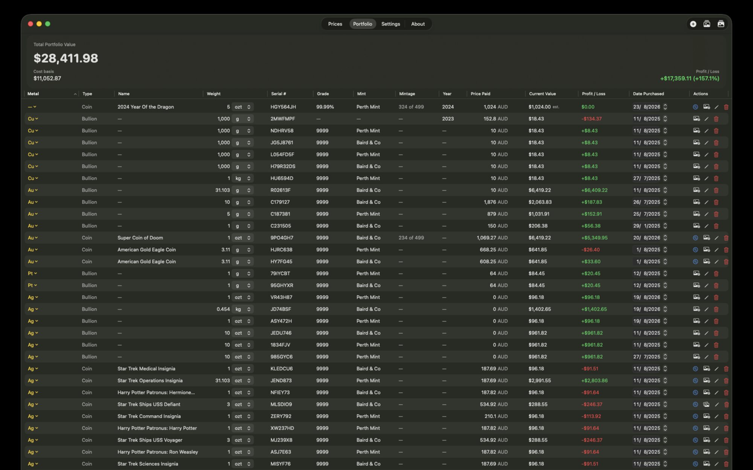
Task: Open weight unit ozt for Star Trek Operations Insignia
Action: click(242, 381)
